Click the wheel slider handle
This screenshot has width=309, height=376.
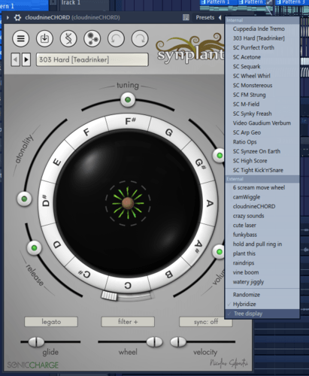pyautogui.click(x=154, y=342)
